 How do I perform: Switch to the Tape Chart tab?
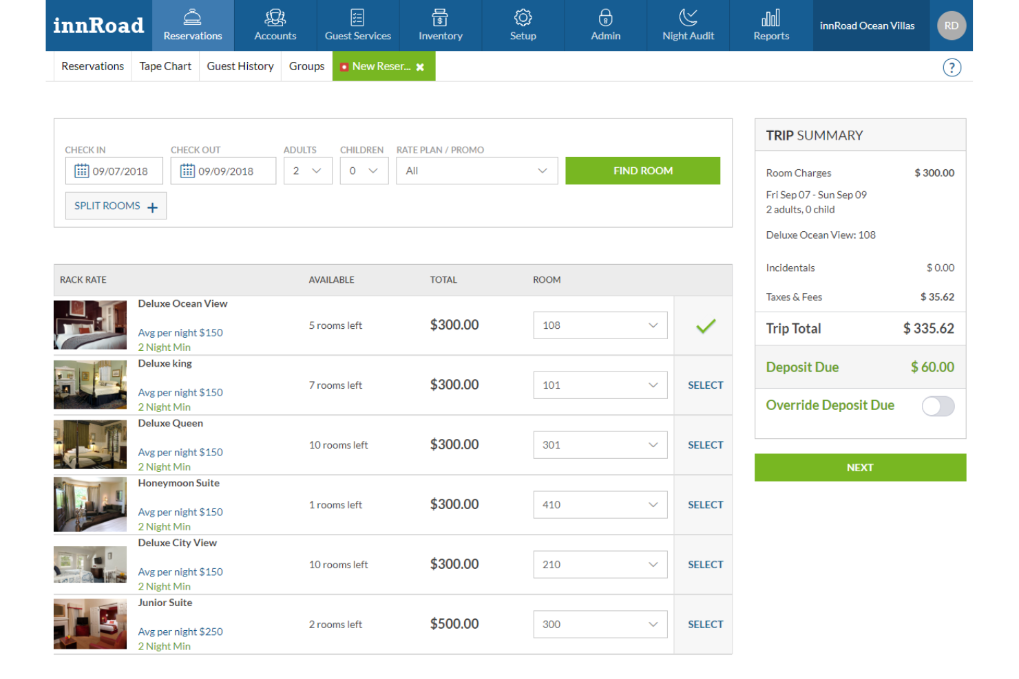(165, 66)
